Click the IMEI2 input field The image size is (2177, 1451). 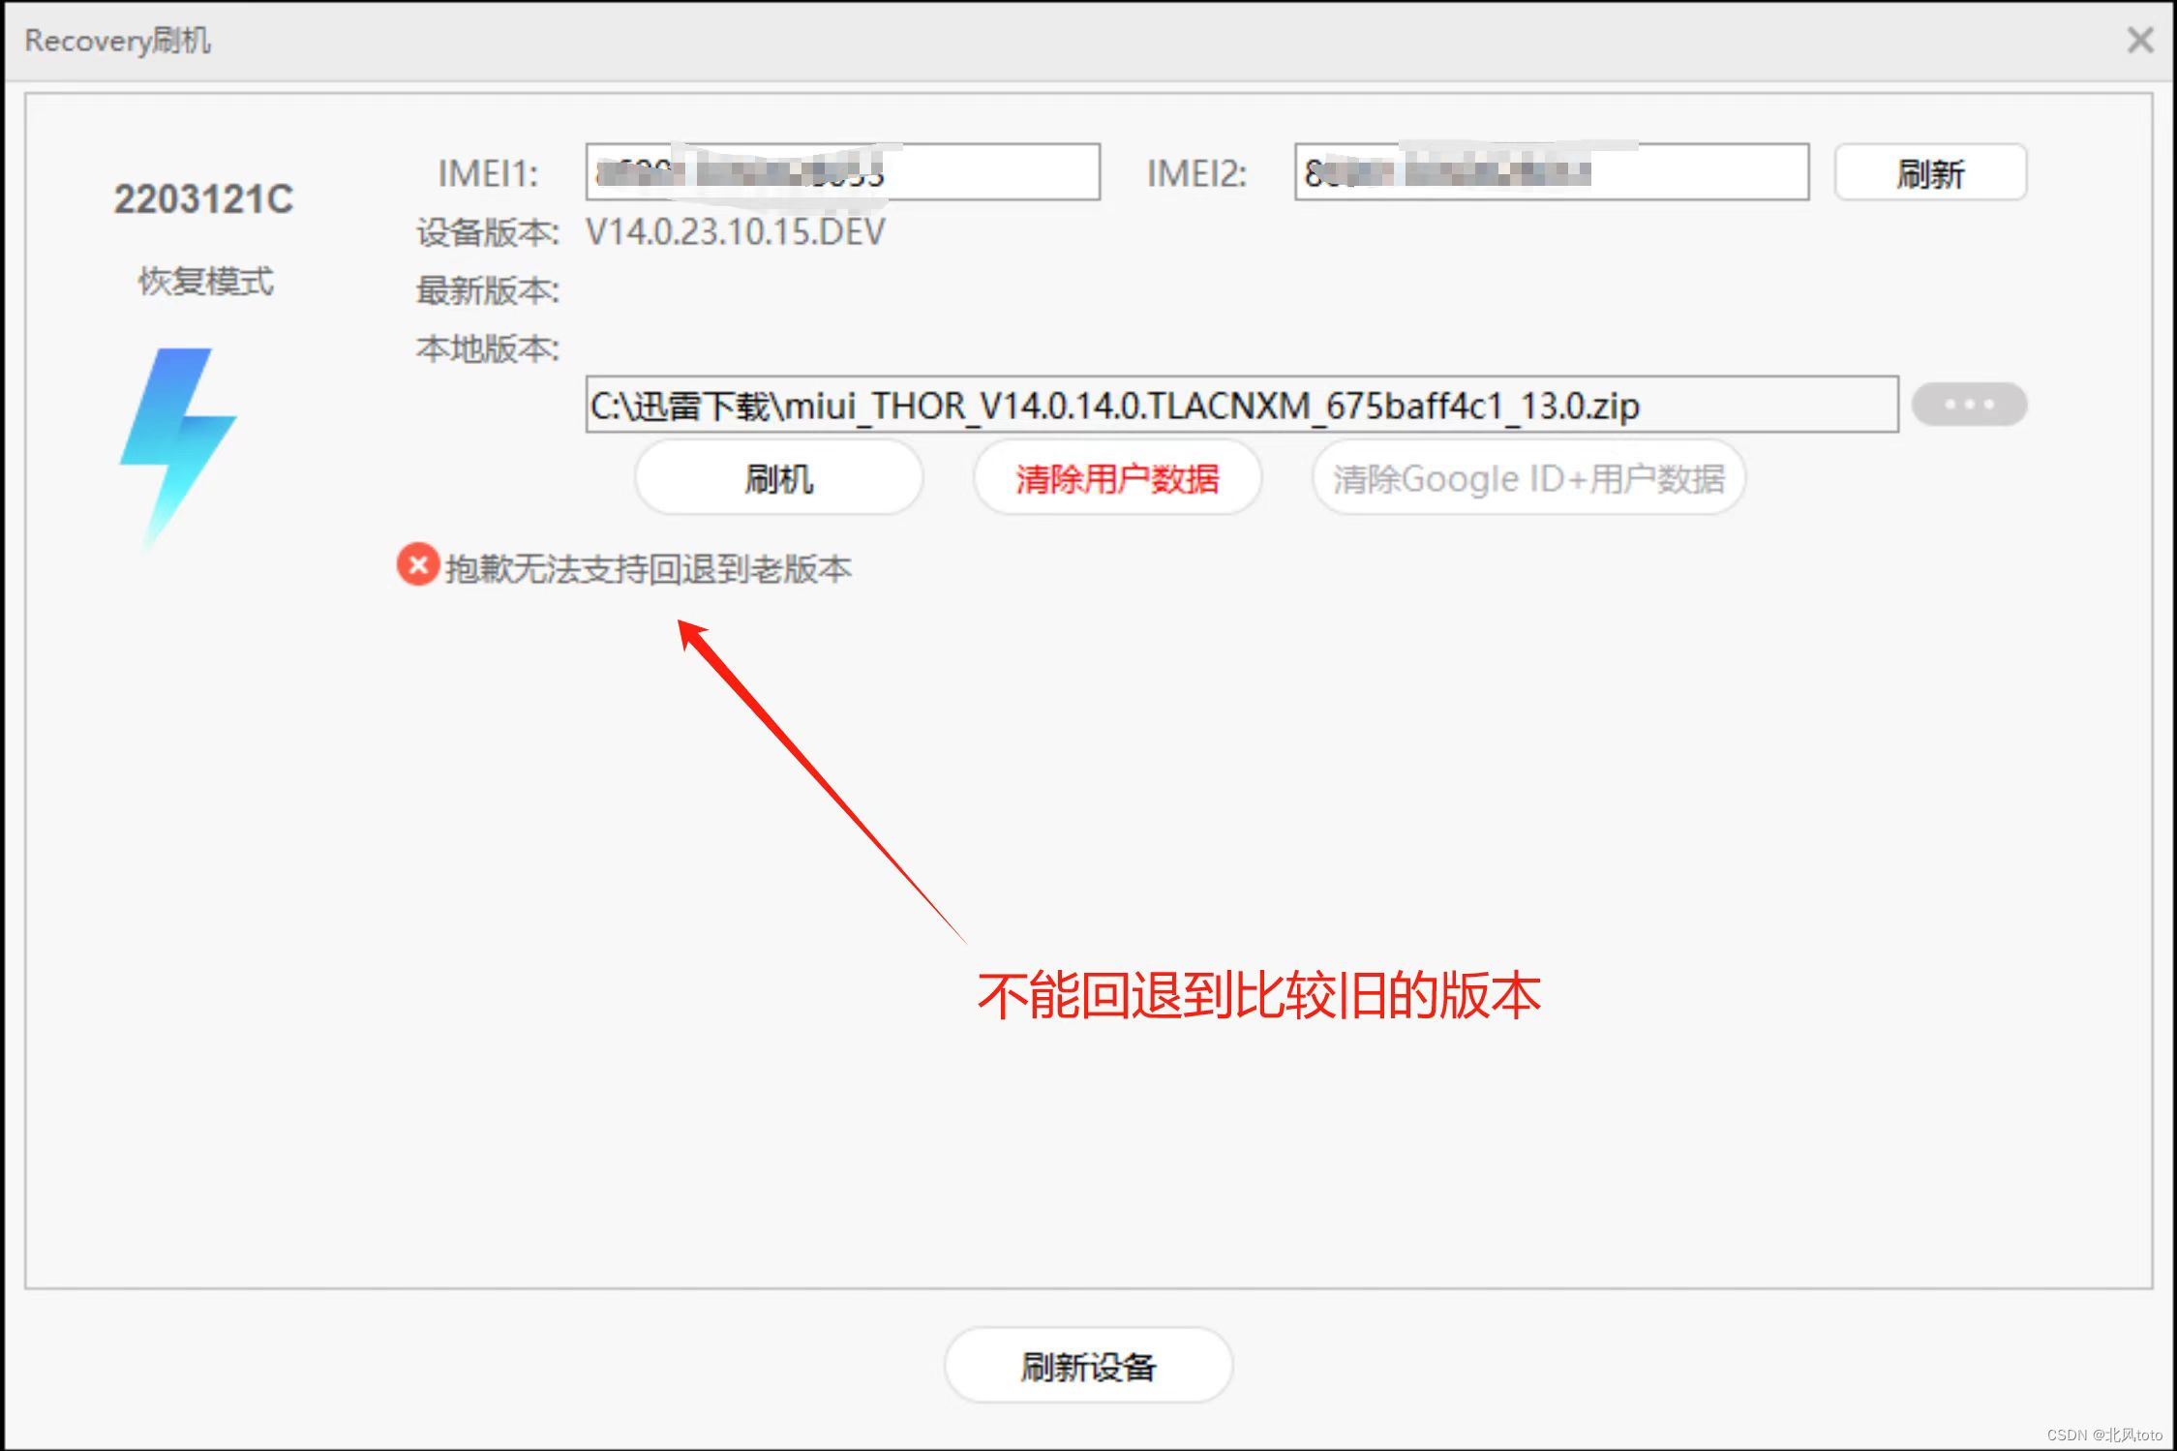point(1552,172)
